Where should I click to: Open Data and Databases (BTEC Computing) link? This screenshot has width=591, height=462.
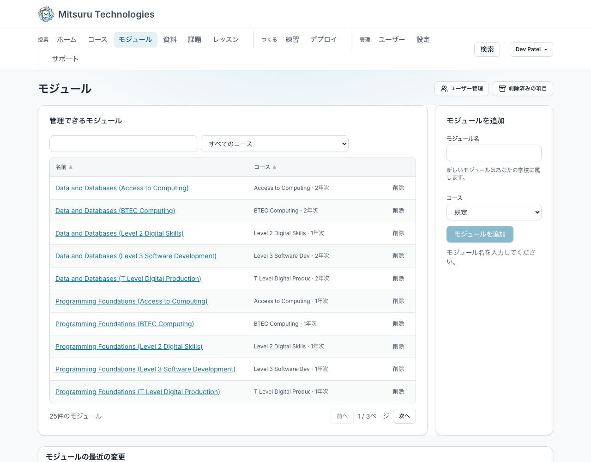click(115, 211)
